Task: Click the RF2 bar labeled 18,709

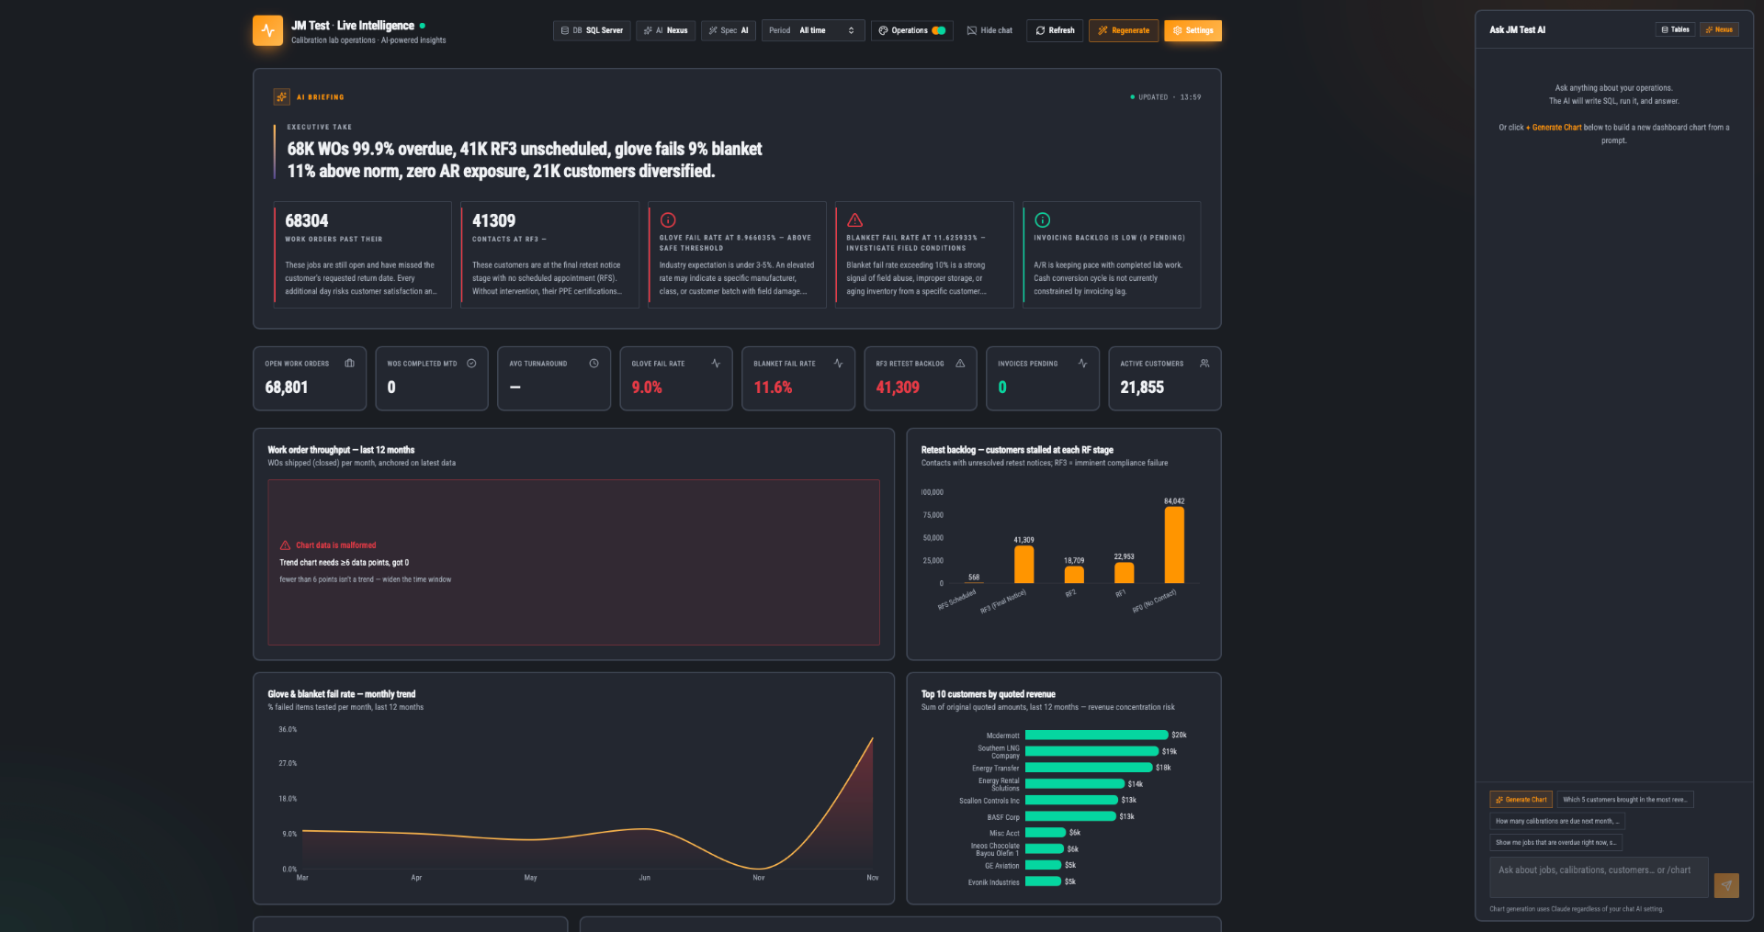Action: tap(1074, 575)
